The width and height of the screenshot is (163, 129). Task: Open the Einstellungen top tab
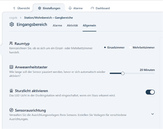49,8
